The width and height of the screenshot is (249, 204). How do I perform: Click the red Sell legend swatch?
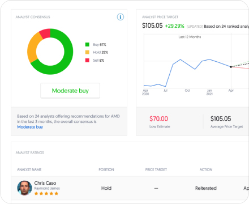(87, 60)
